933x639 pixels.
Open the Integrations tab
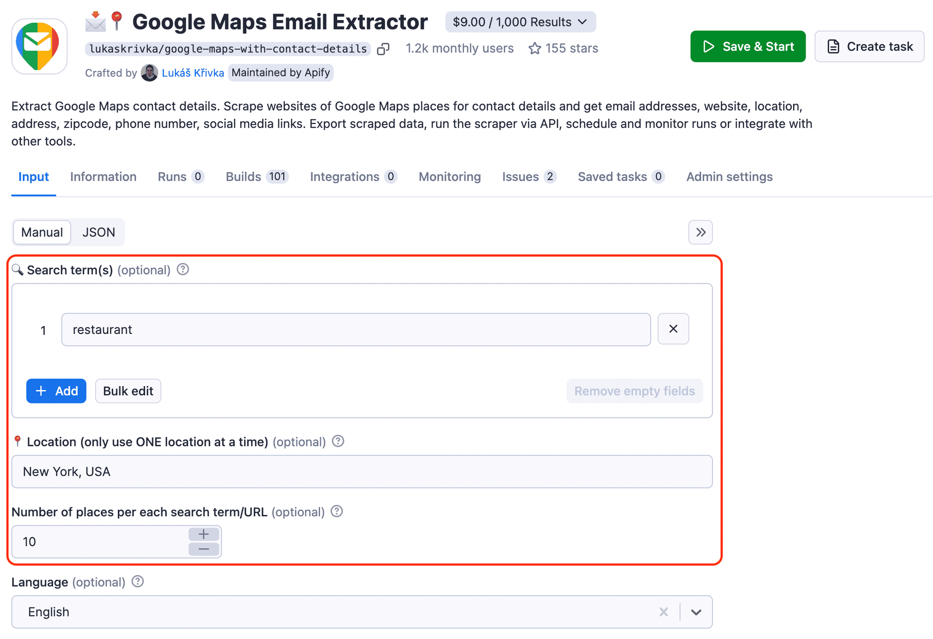[354, 177]
